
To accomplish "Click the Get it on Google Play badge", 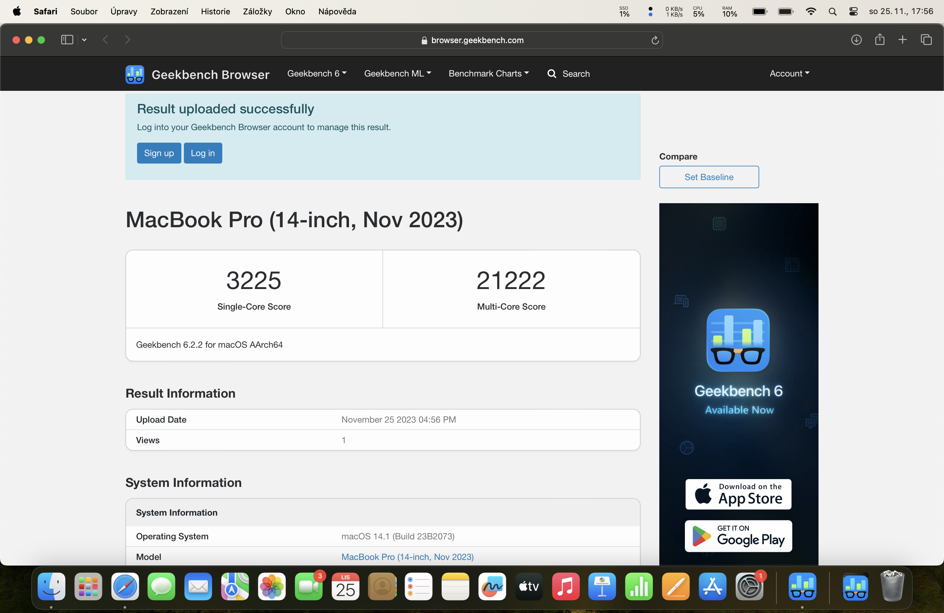I will (738, 536).
